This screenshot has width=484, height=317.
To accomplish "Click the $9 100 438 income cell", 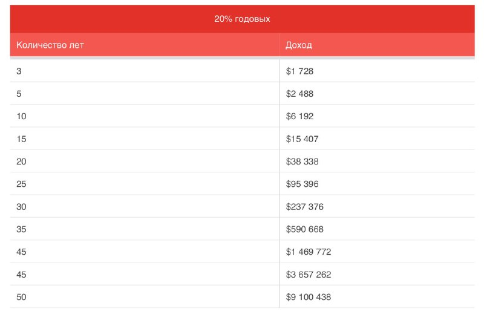I will (x=309, y=297).
